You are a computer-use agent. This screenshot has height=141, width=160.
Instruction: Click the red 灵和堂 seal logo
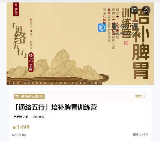click(x=16, y=9)
